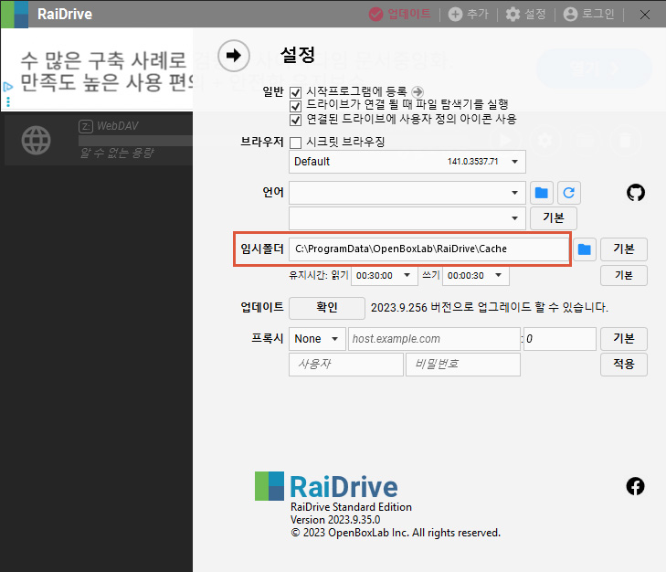Click arrow icon next to 시작프로그램에 등록
The image size is (666, 572).
pyautogui.click(x=418, y=91)
